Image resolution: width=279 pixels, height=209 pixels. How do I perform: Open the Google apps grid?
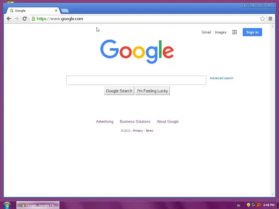235,32
